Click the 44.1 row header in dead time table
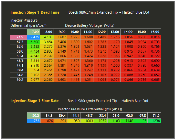176x140 pixels. click(x=18, y=66)
